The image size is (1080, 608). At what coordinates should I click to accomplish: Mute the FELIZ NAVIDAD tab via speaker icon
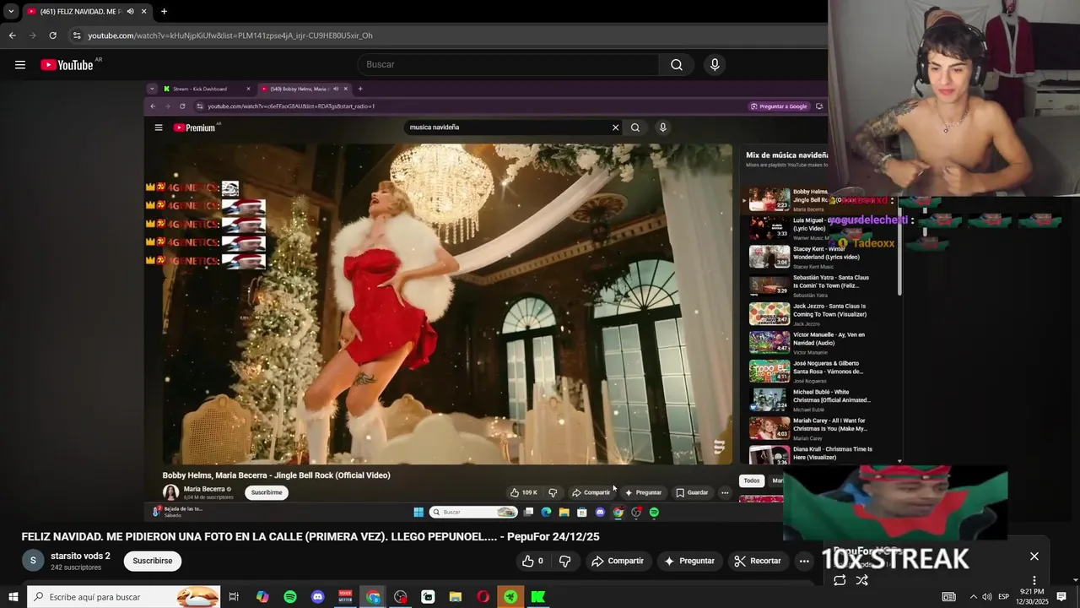pyautogui.click(x=130, y=12)
